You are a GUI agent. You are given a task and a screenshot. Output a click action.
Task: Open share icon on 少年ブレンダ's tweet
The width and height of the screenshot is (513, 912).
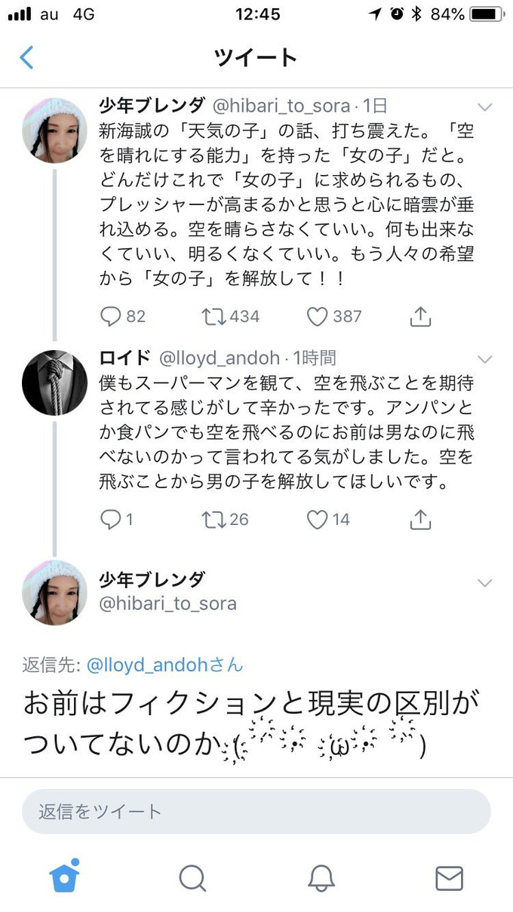(x=419, y=316)
